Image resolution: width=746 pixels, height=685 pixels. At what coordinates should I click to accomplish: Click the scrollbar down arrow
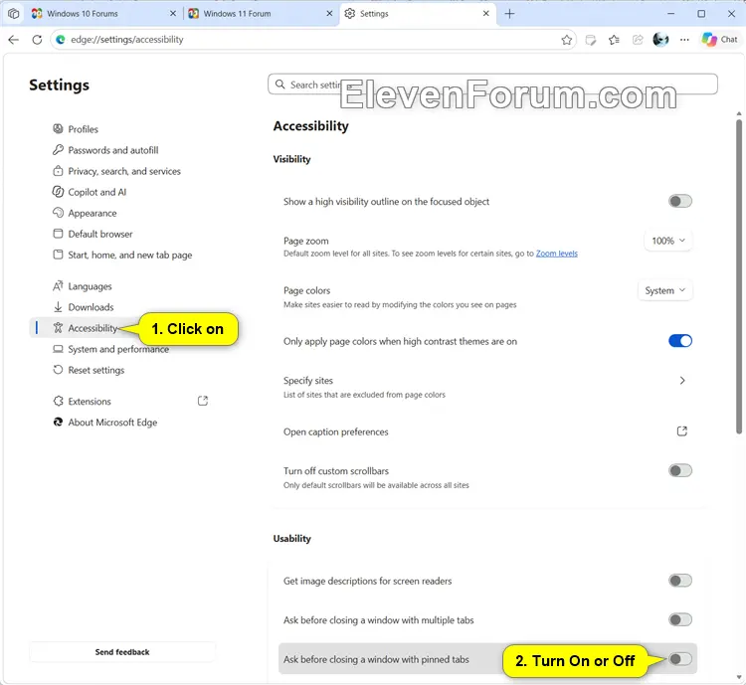[x=739, y=677]
